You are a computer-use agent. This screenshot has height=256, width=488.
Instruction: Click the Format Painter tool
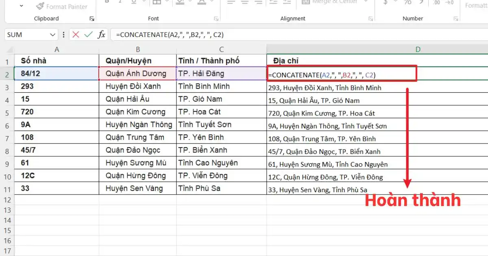pyautogui.click(x=62, y=6)
